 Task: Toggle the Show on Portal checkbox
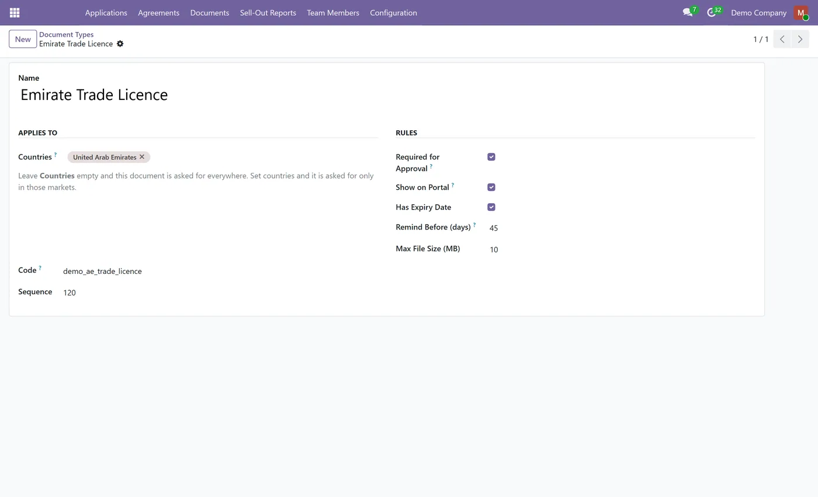click(x=491, y=187)
